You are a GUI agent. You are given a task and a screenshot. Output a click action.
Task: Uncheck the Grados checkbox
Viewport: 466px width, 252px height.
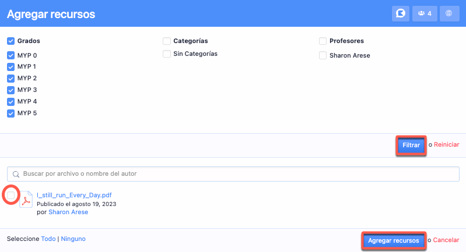click(10, 41)
